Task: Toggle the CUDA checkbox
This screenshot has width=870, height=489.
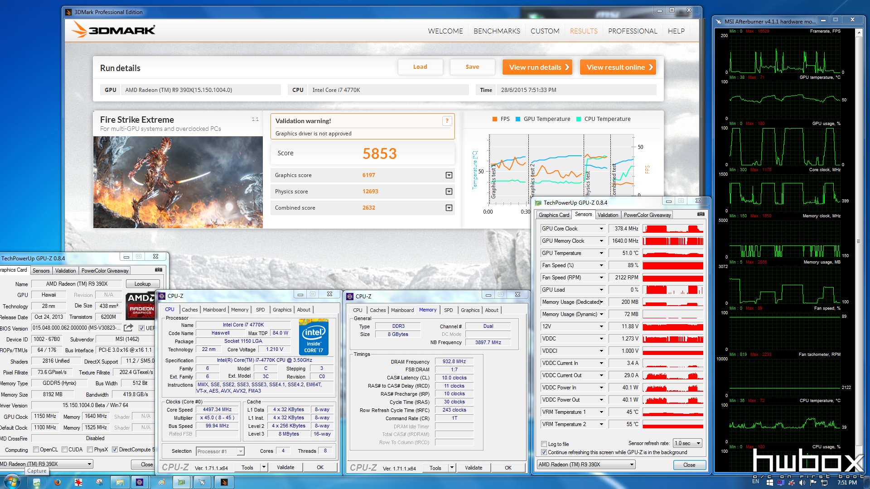Action: click(65, 450)
